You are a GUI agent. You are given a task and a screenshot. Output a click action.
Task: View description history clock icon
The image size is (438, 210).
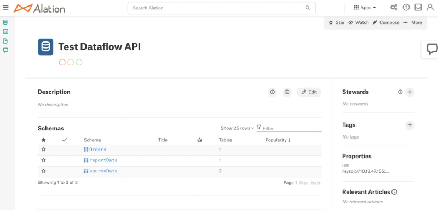click(287, 92)
